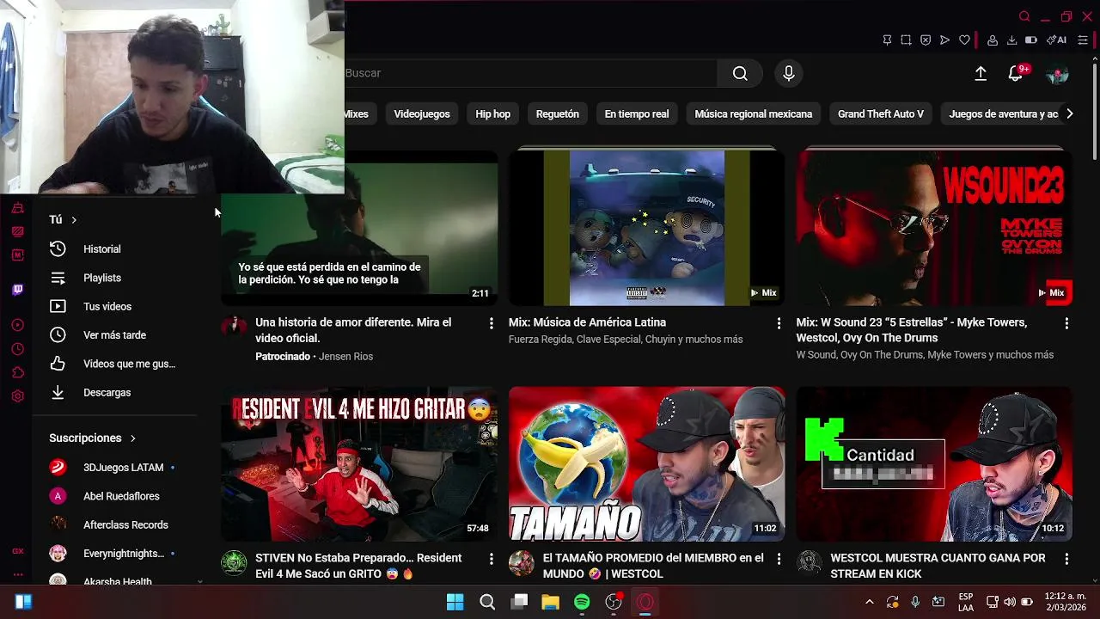Take a snapshot with Opera's capture icon

click(906, 40)
